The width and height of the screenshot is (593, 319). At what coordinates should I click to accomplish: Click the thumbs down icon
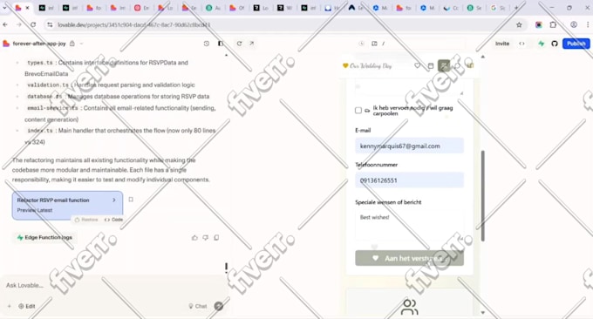(205, 238)
